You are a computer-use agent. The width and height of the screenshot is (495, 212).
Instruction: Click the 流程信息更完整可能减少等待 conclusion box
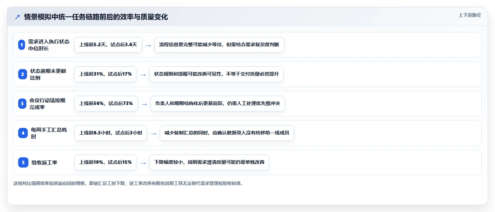219,45
